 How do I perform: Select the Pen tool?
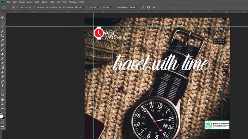pos(2,81)
